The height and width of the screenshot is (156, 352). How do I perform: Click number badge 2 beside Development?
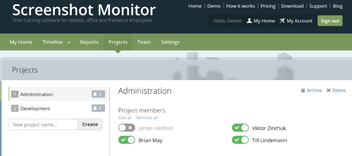coord(14,109)
